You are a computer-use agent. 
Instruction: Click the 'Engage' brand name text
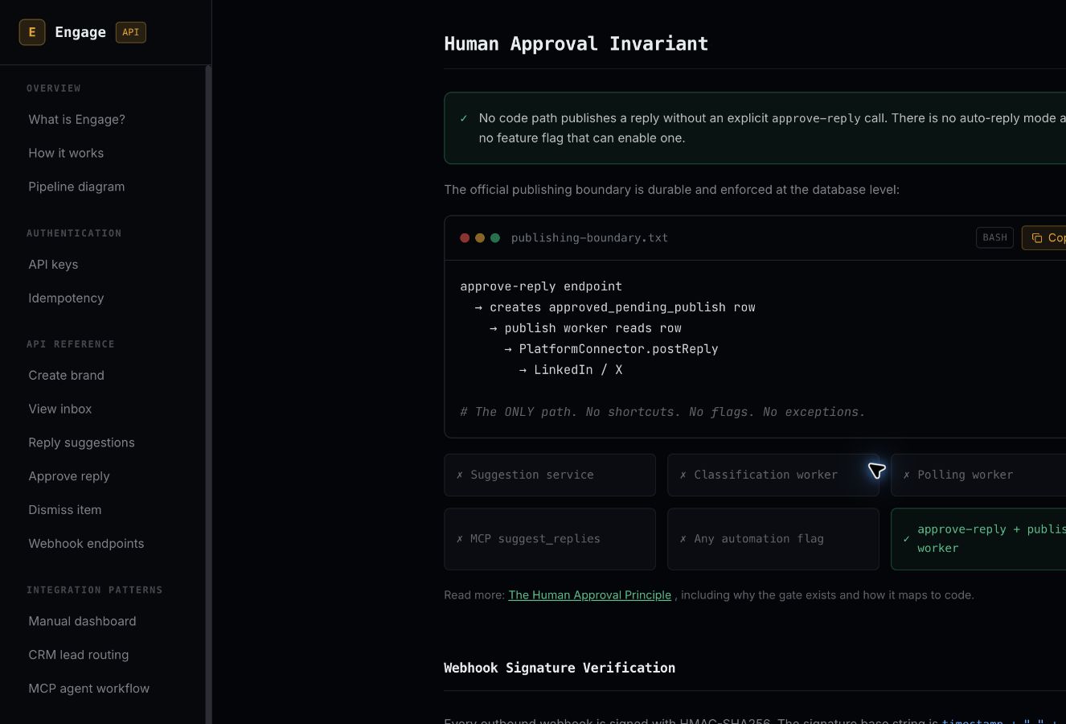[x=80, y=32]
